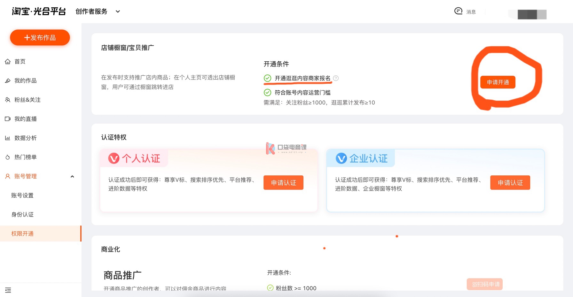This screenshot has height=297, width=573.
Task: Open 身份认证 submenu item
Action: 22,215
